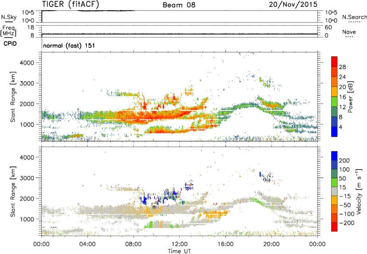Click Power color bar segment between 24 and 28

click(334, 72)
